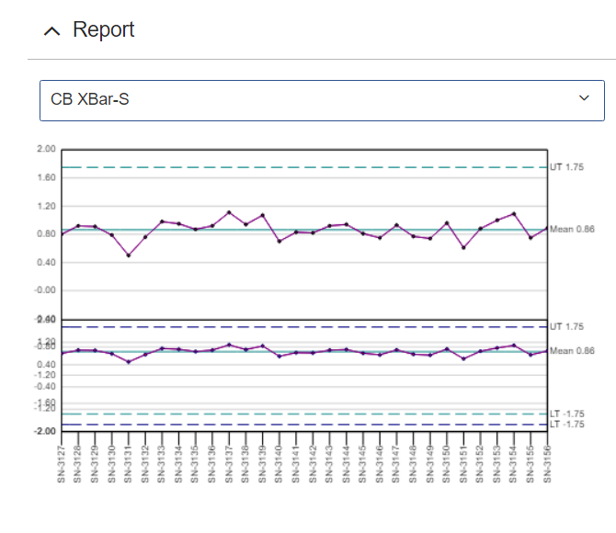Click the 2.00 y-axis label at top
This screenshot has height=533, width=616.
(46, 149)
